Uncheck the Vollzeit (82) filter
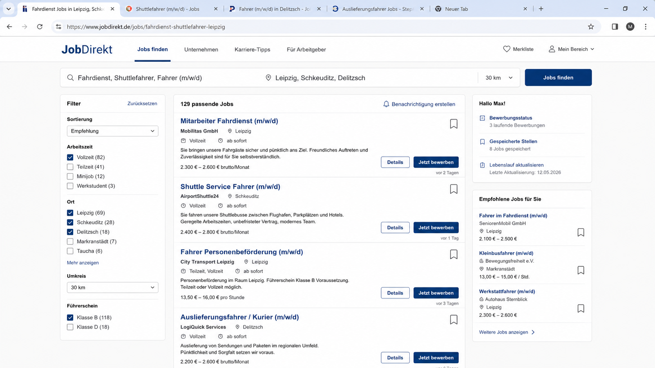 pos(70,157)
